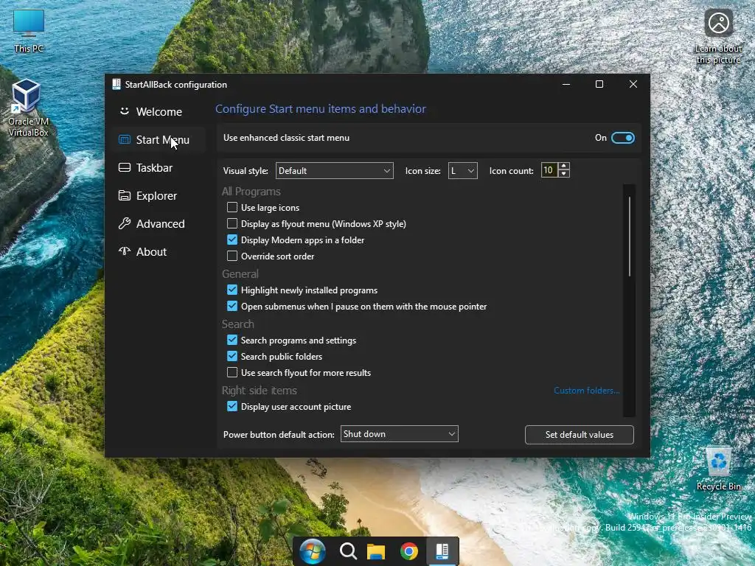Select the Advanced wrench icon
The width and height of the screenshot is (755, 566).
(124, 223)
